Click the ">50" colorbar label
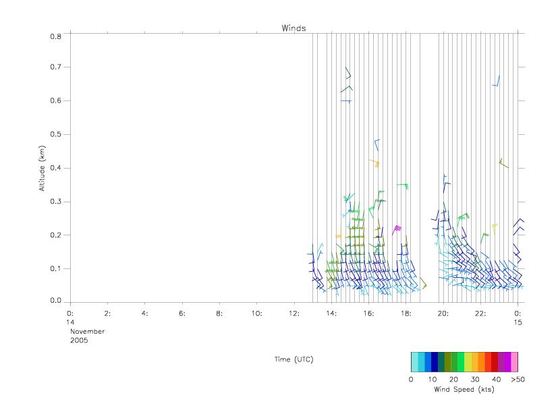The height and width of the screenshot is (412, 558). [518, 379]
